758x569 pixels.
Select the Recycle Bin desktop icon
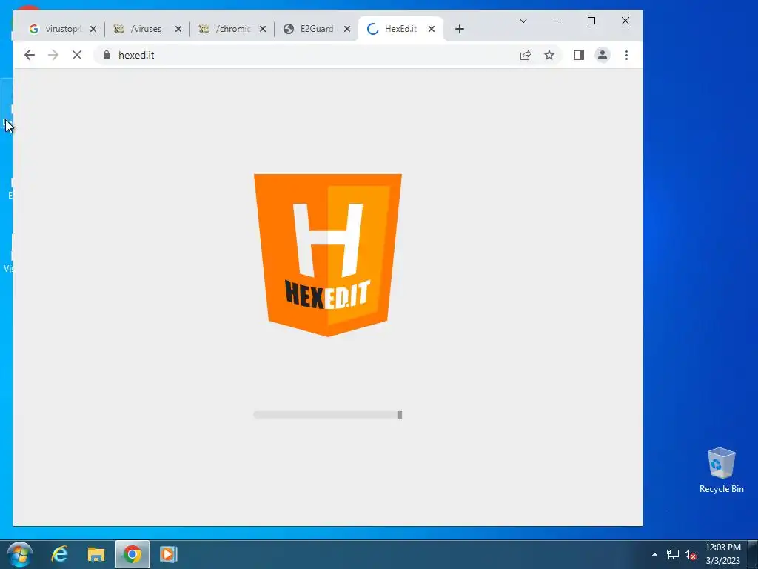[721, 470]
